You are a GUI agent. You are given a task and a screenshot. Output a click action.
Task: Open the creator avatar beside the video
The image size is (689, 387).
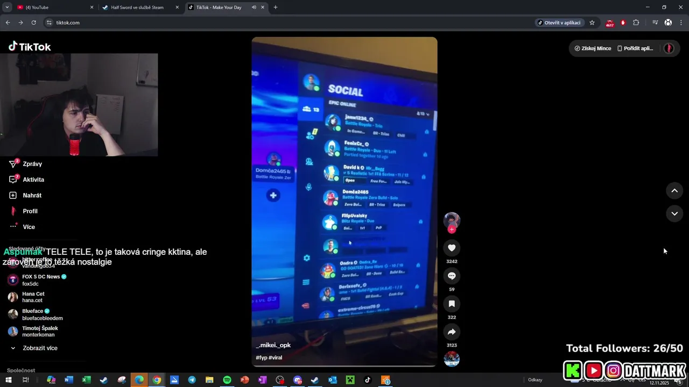452,220
